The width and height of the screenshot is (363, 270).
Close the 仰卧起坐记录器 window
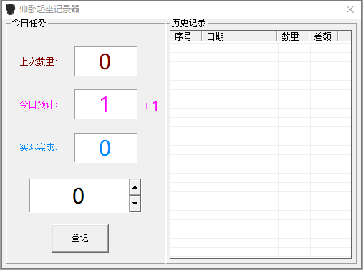pos(350,9)
